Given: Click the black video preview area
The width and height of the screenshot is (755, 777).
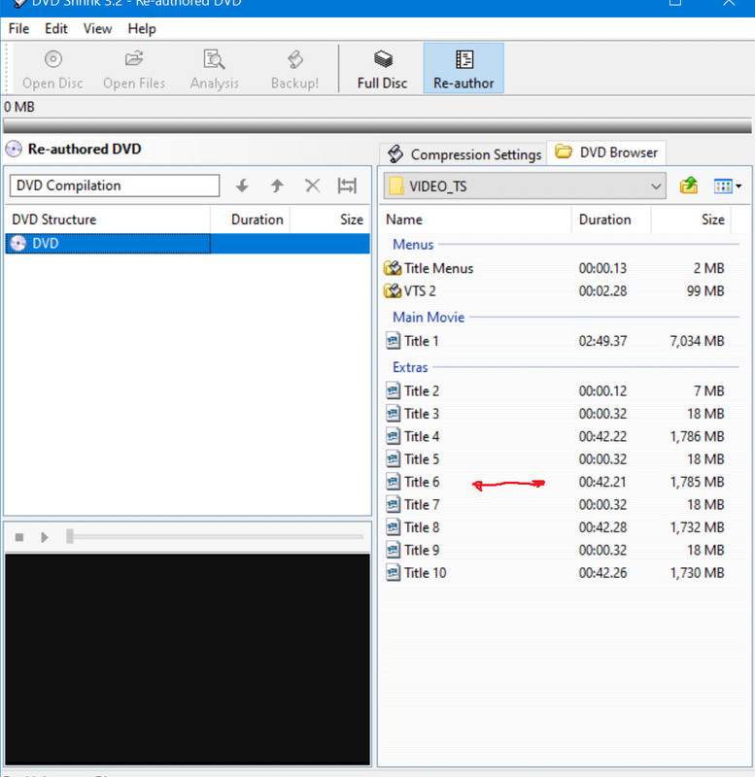Looking at the screenshot, I should tap(188, 659).
